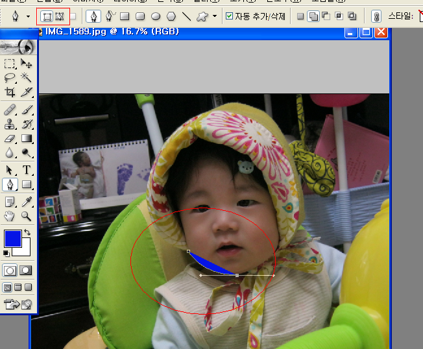The image size is (423, 349).
Task: Pick the Custom Shape option
Action: coord(202,16)
